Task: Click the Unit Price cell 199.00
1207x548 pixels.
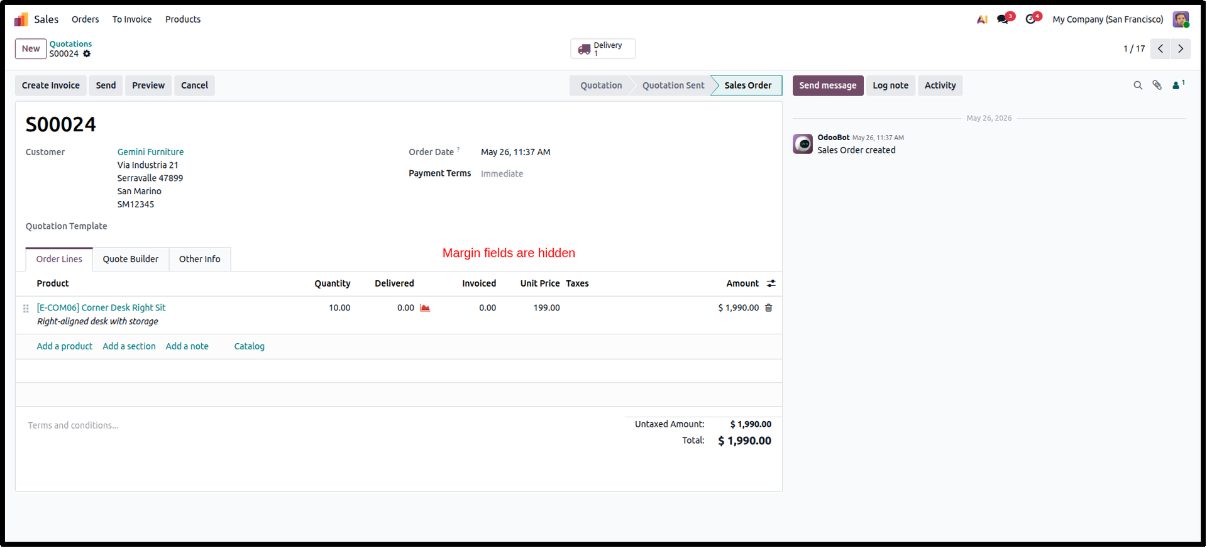Action: click(x=546, y=308)
